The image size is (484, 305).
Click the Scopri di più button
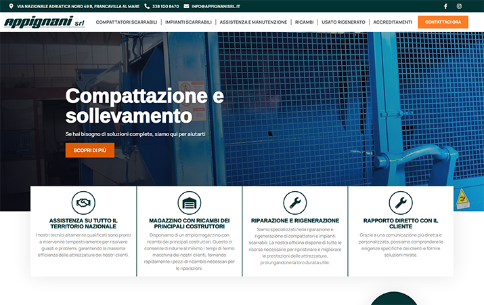point(90,150)
